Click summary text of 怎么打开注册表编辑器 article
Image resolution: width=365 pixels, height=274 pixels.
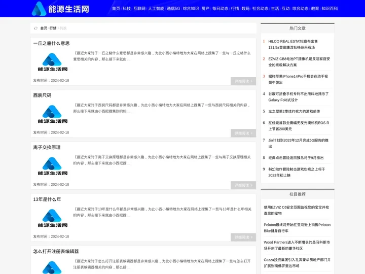click(162, 264)
